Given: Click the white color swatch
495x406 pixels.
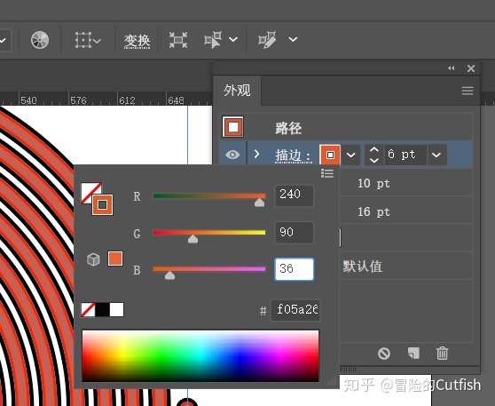Looking at the screenshot, I should (117, 309).
